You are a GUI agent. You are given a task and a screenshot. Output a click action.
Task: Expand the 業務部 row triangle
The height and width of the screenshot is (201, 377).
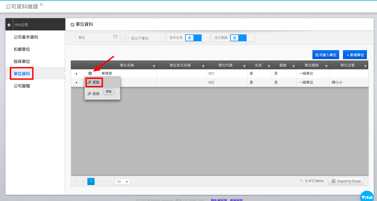click(x=77, y=74)
